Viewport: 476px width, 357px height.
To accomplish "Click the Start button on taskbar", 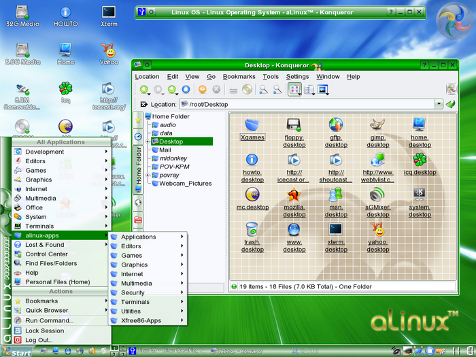I will (x=17, y=352).
